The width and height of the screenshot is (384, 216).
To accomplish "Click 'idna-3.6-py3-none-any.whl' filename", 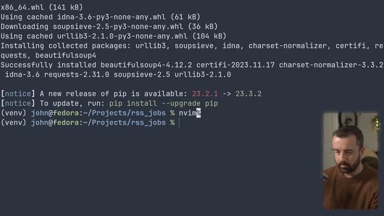I will click(112, 17).
